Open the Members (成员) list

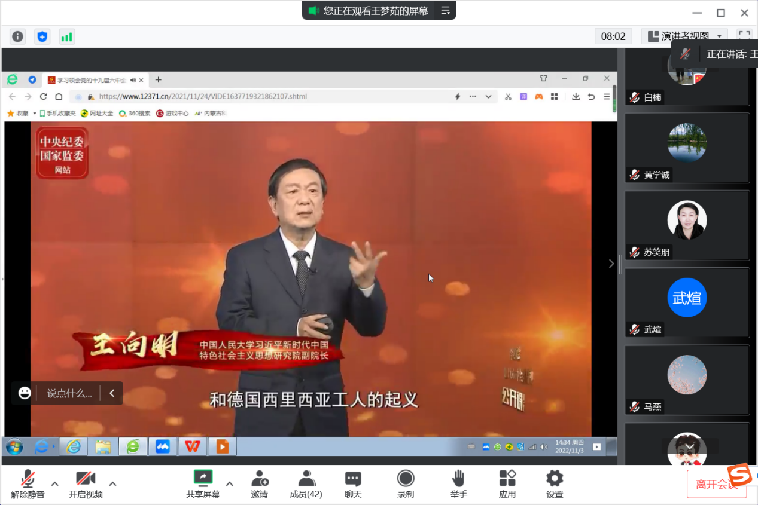[x=306, y=484]
